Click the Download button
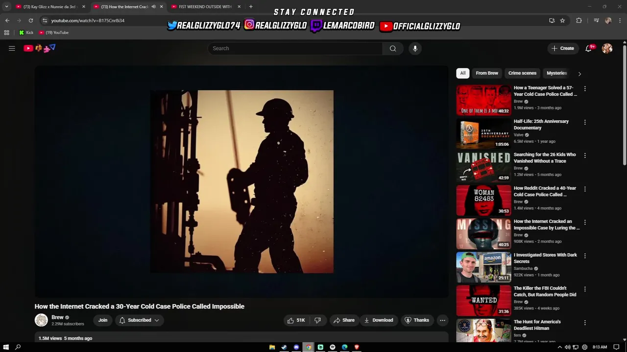 tap(378, 320)
